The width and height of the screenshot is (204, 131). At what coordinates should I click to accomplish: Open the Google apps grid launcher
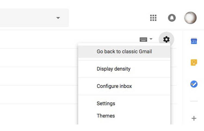(x=153, y=18)
